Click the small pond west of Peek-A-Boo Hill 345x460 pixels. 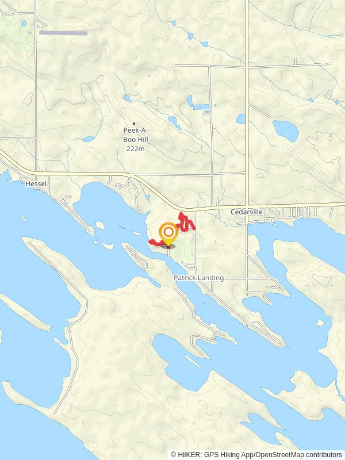point(88,139)
